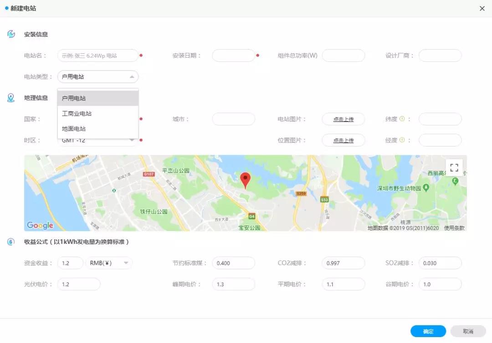
Task: Click the 取消 cancel button
Action: tap(468, 331)
